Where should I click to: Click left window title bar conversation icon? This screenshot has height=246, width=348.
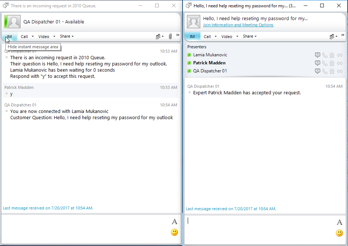point(6,5)
